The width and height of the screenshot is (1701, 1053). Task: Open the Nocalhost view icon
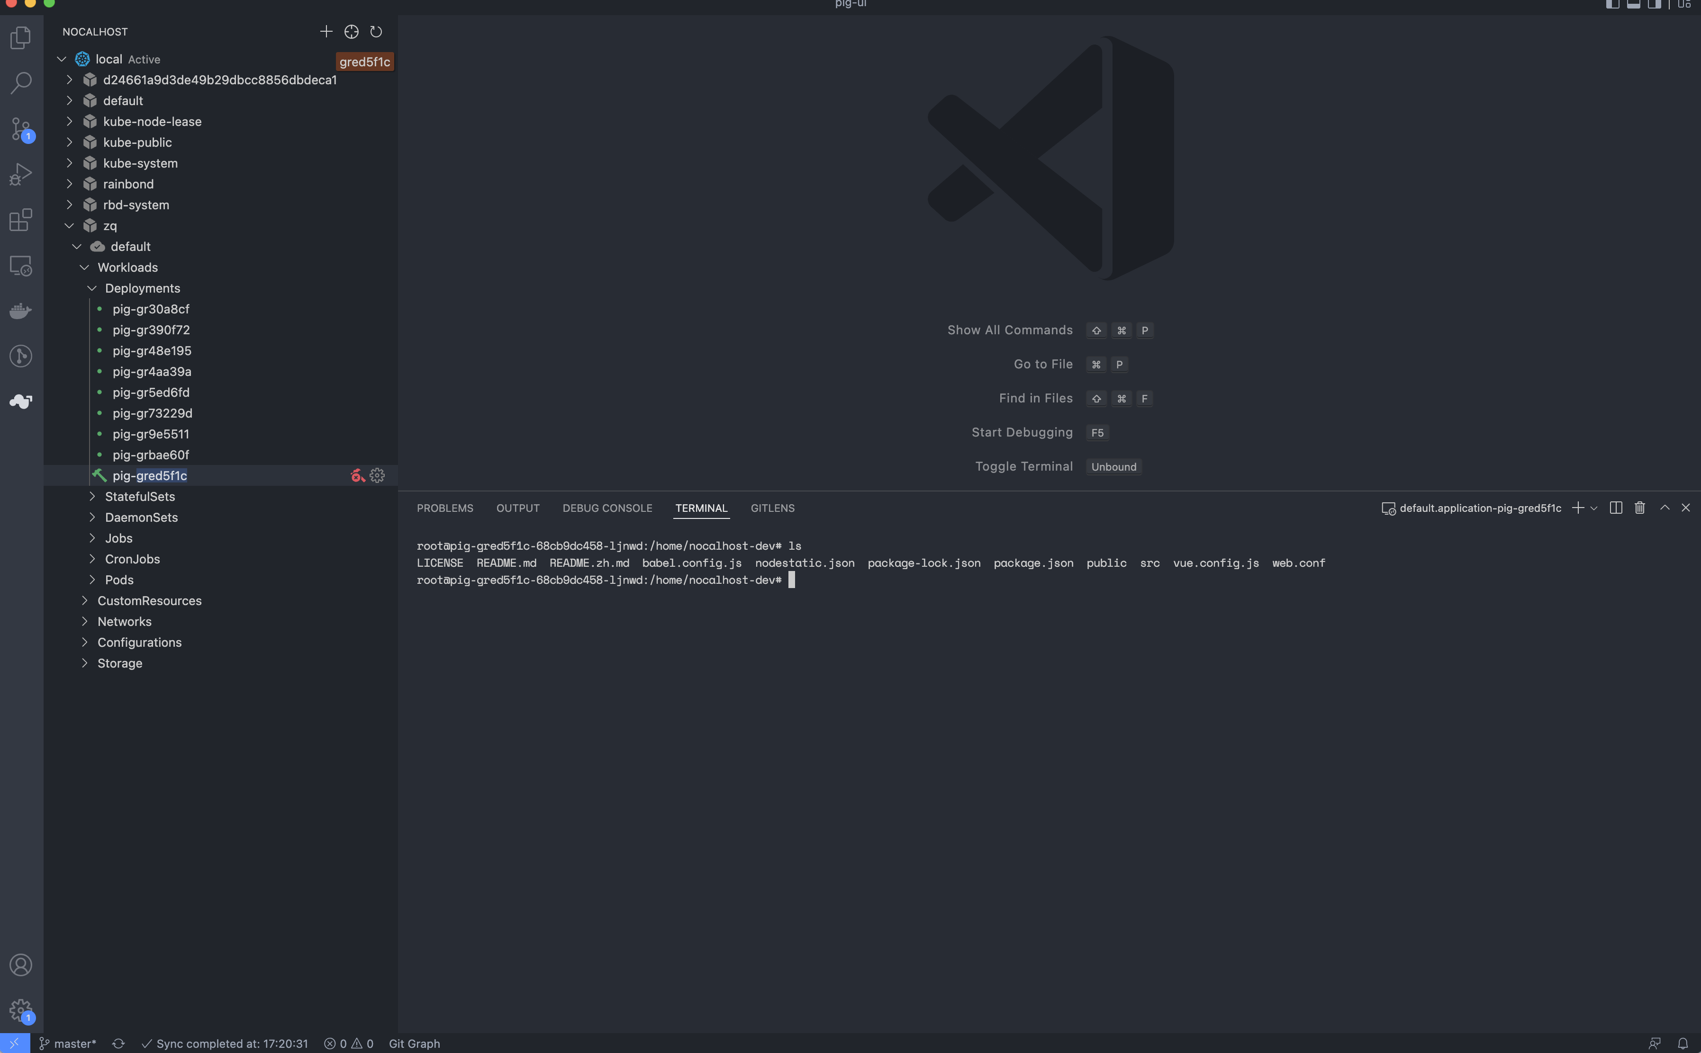click(x=21, y=401)
